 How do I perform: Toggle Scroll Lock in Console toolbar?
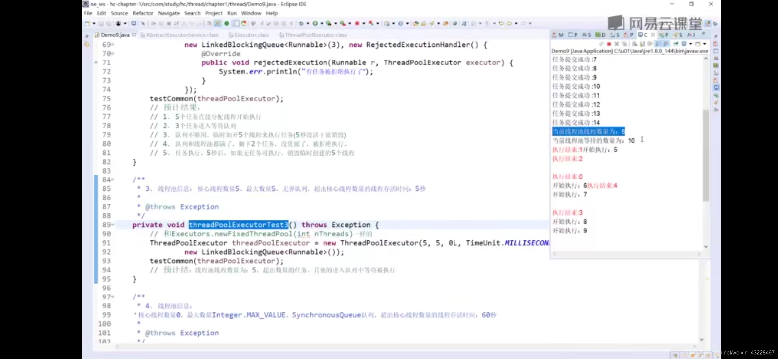pos(642,44)
